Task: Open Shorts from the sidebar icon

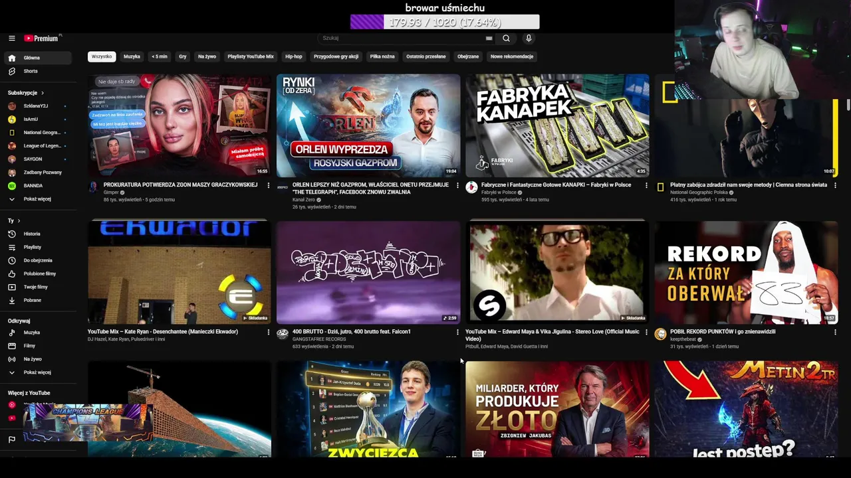Action: [x=11, y=71]
